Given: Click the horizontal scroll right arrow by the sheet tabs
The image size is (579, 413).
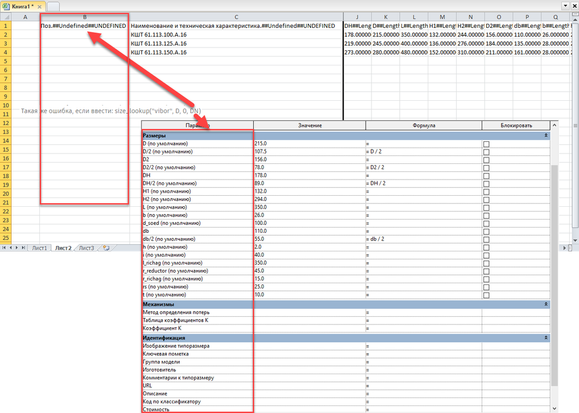Looking at the screenshot, I should pyautogui.click(x=565, y=248).
